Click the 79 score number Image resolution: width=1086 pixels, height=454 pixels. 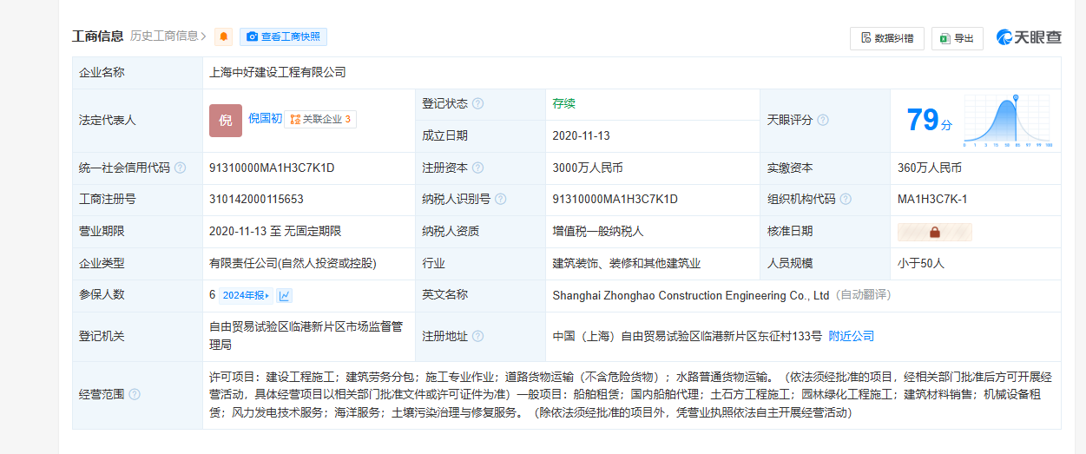923,120
